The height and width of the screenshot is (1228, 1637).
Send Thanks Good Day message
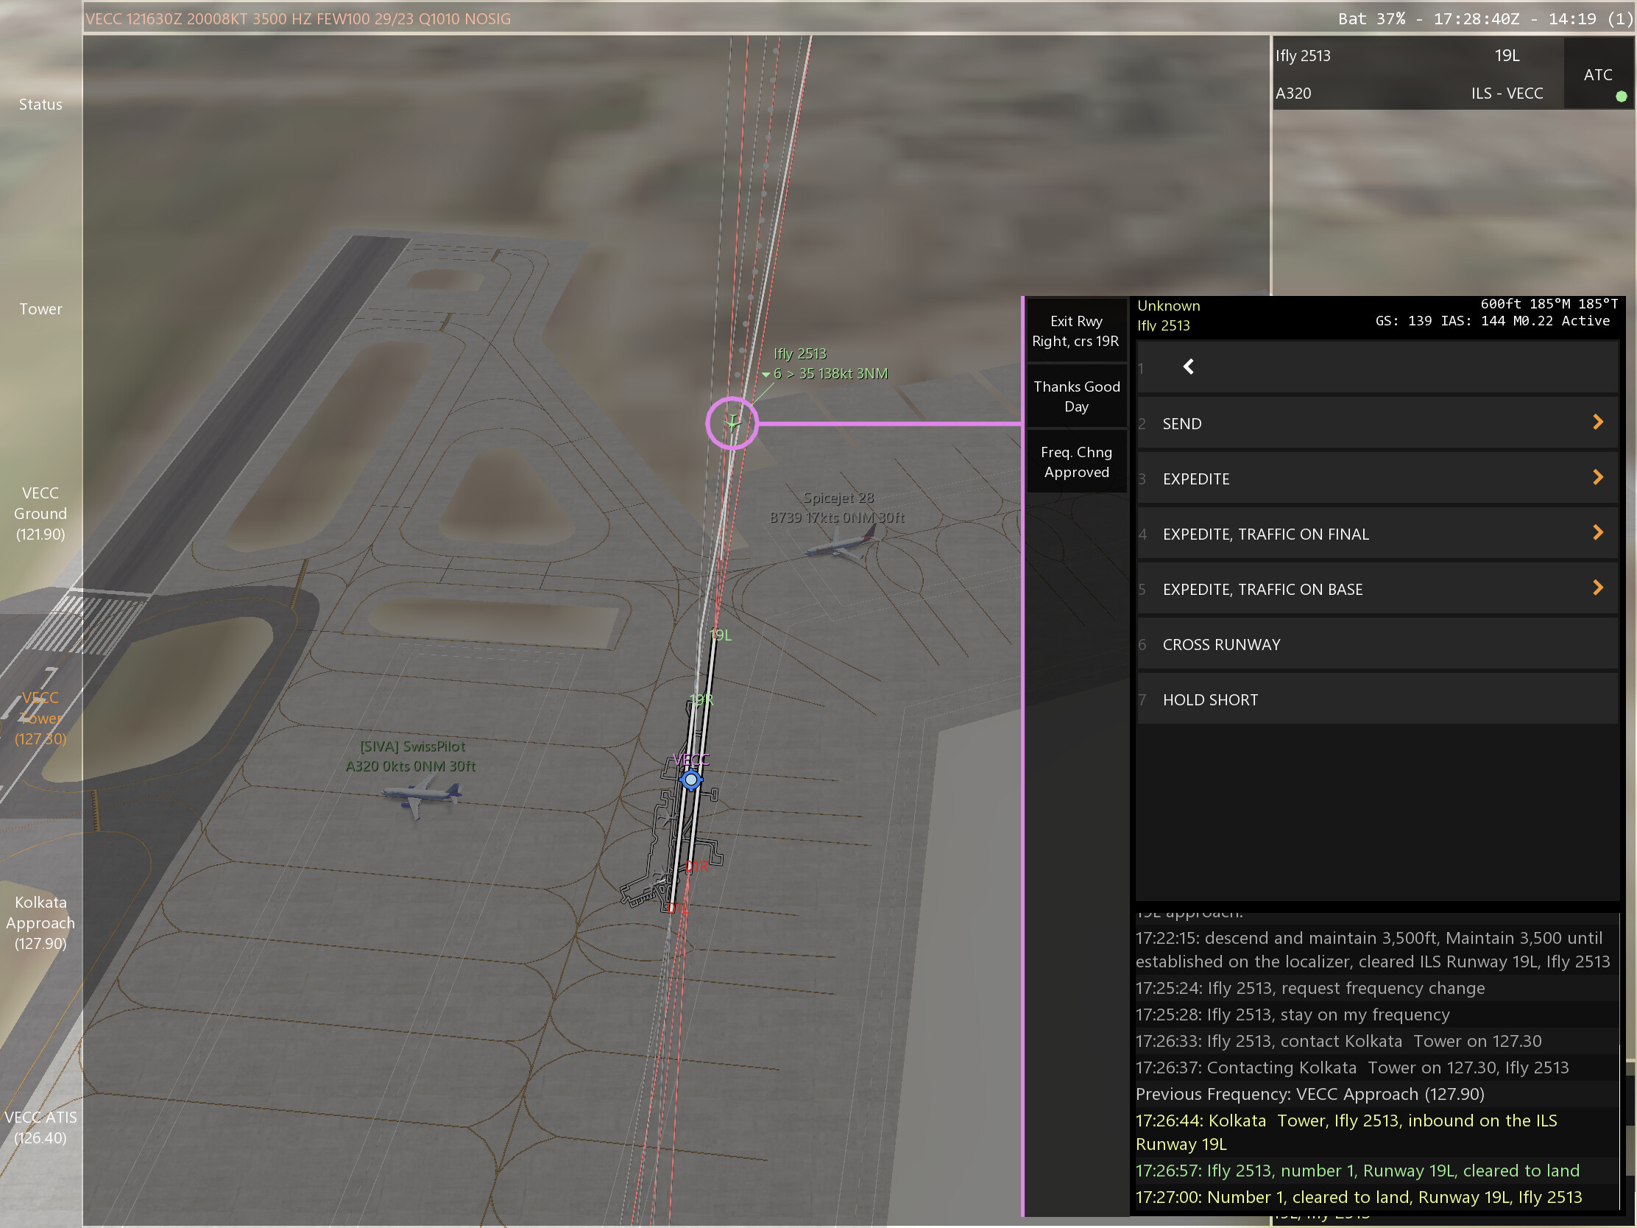pyautogui.click(x=1076, y=397)
